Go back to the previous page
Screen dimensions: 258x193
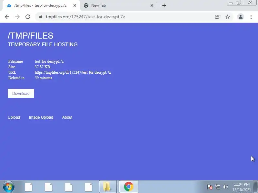[x=7, y=17]
